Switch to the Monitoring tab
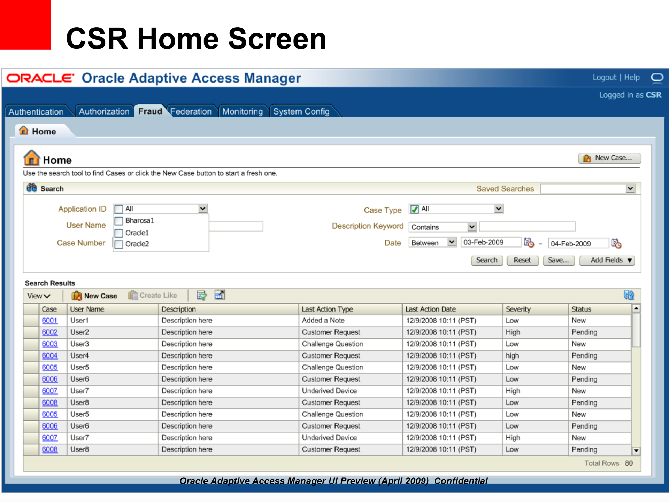 click(243, 112)
